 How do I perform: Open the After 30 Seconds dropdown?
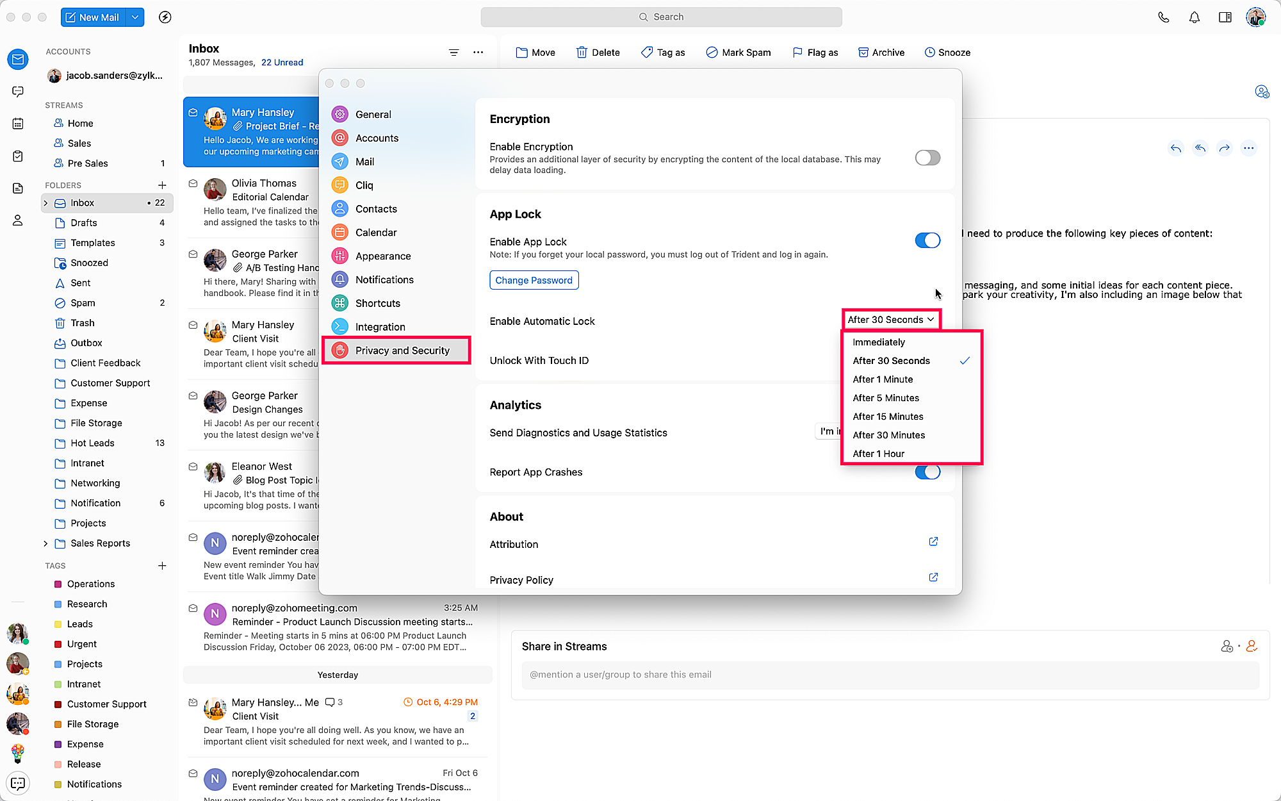[x=890, y=320]
